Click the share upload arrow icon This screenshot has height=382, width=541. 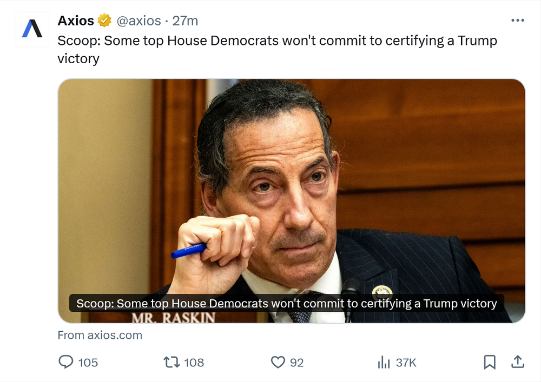[x=517, y=362]
